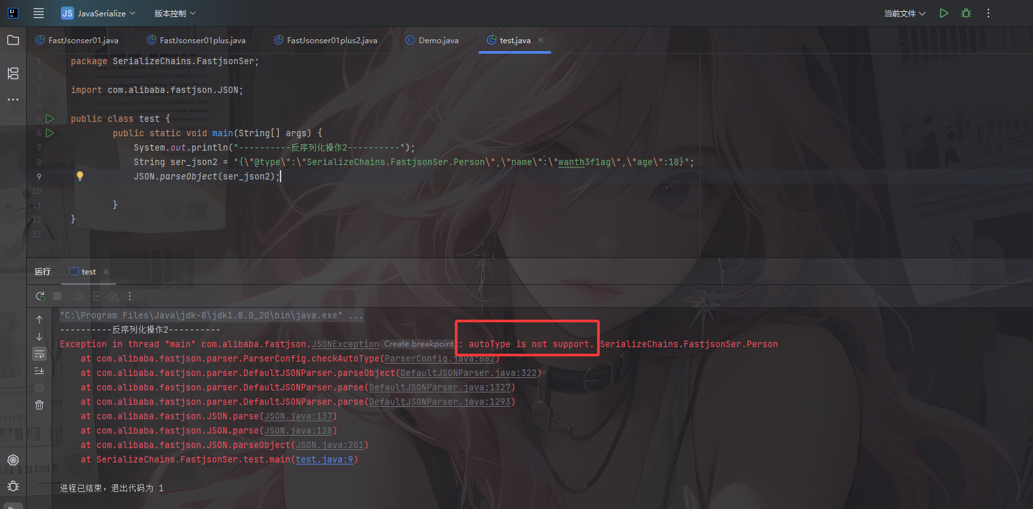Viewport: 1033px width, 509px height.
Task: Click the Debug bug icon in top toolbar
Action: point(966,13)
